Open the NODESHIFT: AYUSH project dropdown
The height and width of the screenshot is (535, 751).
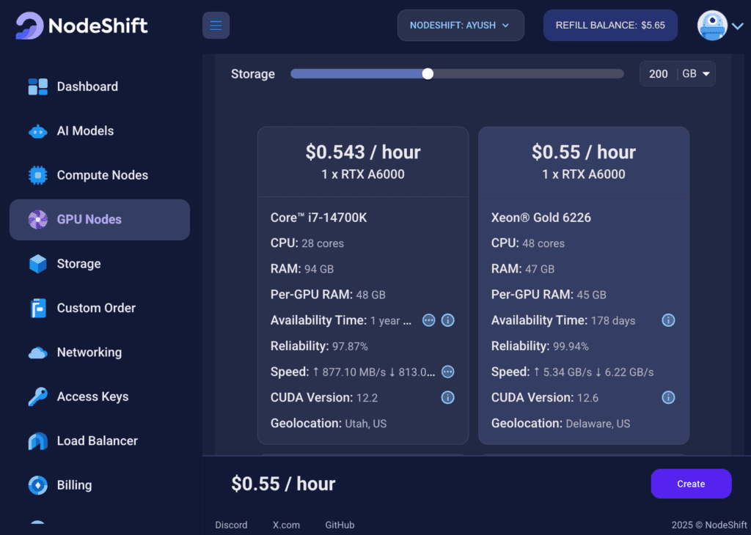[461, 26]
